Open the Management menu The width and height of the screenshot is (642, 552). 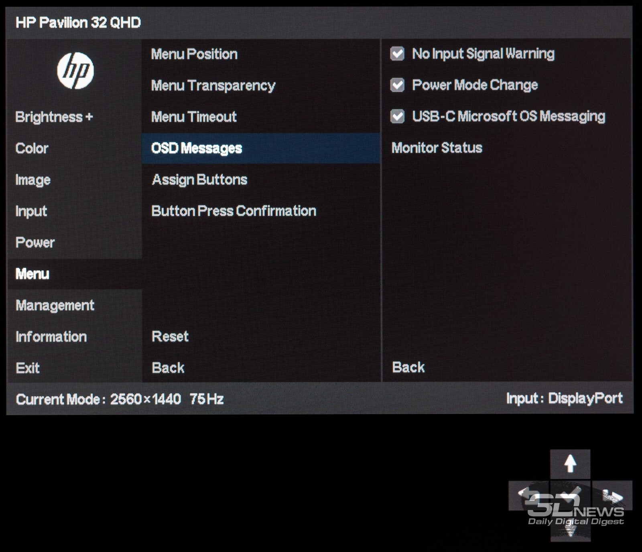tap(55, 306)
